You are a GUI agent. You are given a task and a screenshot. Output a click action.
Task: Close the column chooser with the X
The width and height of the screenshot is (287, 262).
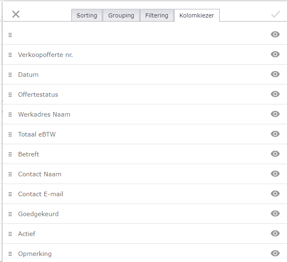coord(16,14)
